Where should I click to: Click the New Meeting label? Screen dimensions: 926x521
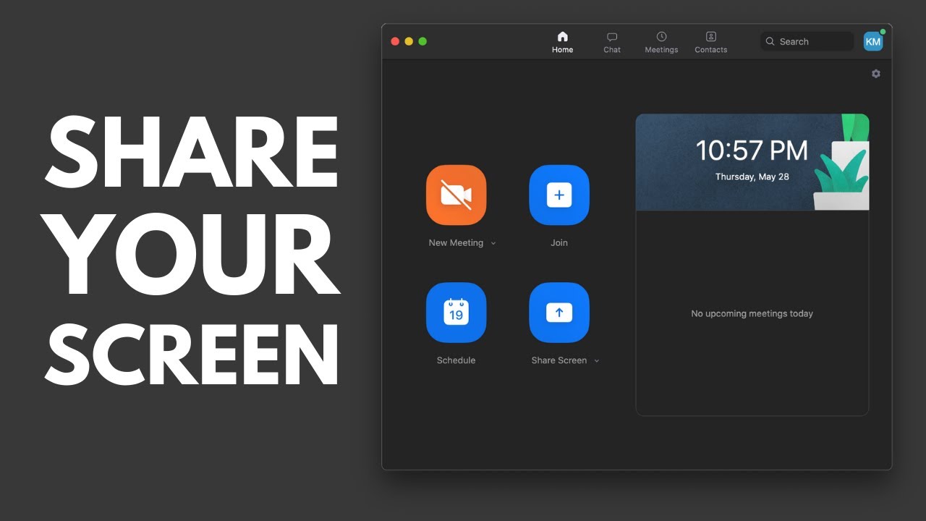[x=456, y=243]
